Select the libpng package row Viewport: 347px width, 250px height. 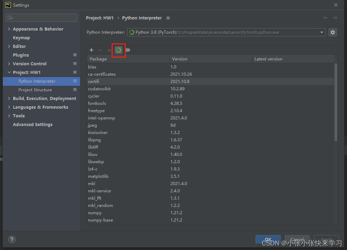[210, 140]
